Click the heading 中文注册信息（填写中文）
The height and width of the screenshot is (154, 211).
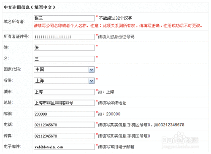[29, 7]
